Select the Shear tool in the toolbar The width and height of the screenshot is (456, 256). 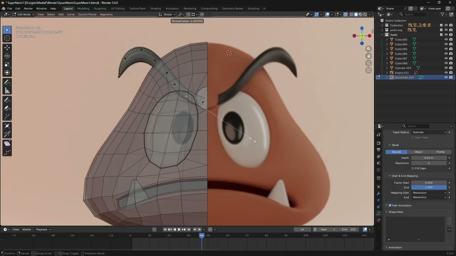pos(7,144)
